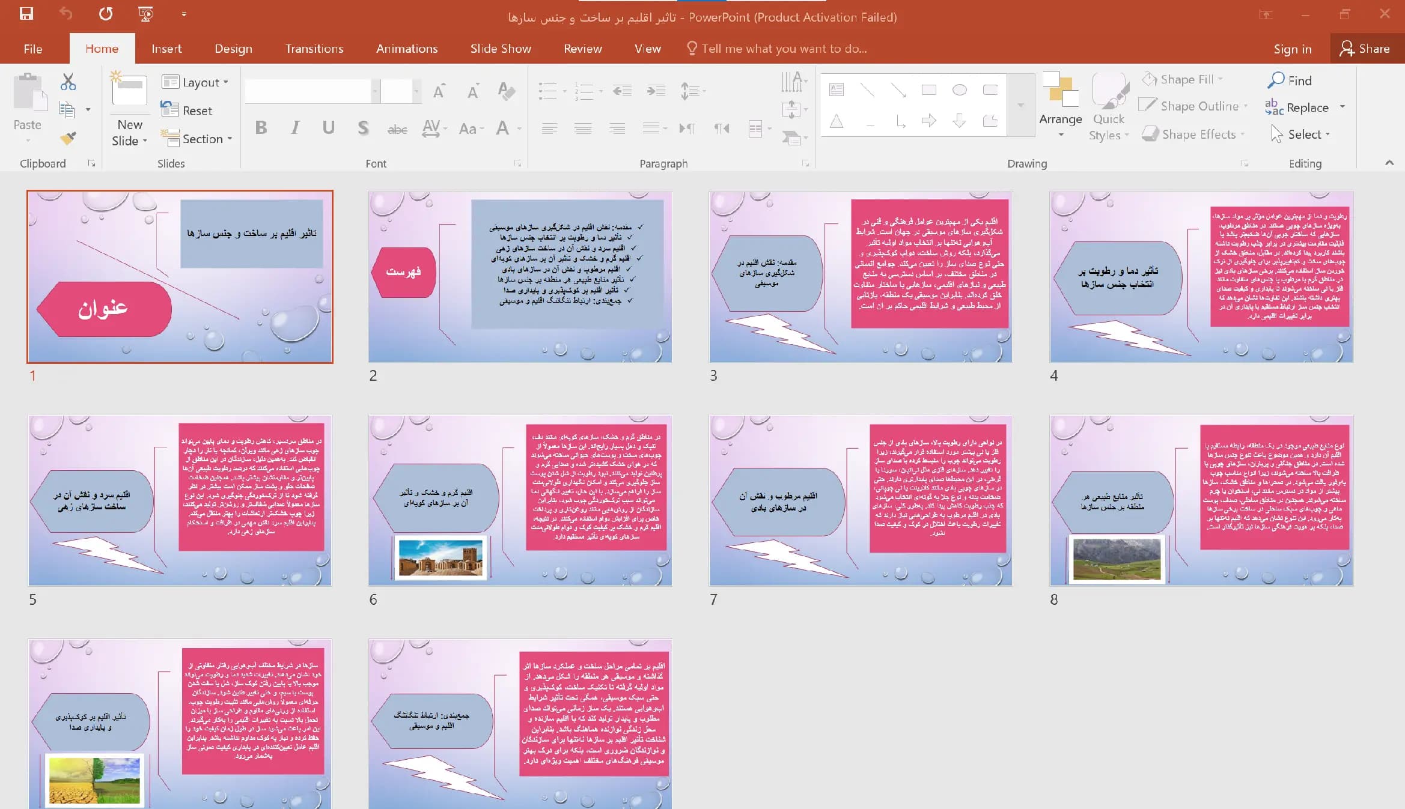Expand the Layout dropdown
The height and width of the screenshot is (809, 1405).
click(195, 82)
